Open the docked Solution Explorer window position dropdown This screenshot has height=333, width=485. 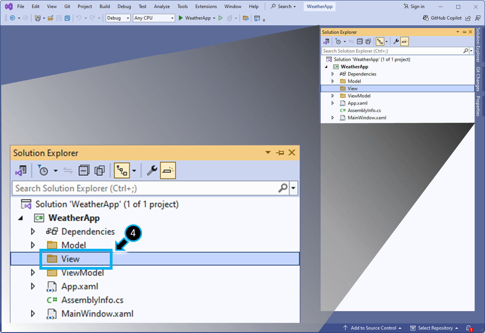[x=458, y=32]
